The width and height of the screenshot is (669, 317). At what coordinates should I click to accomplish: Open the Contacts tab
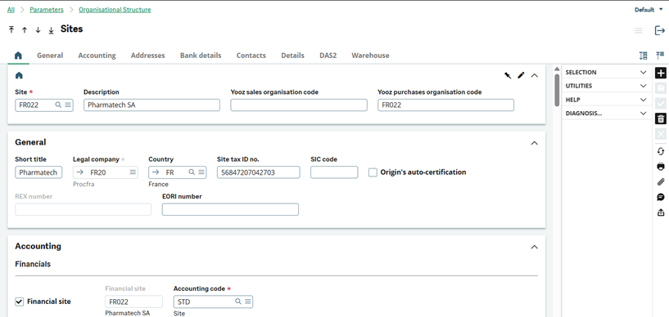(x=251, y=56)
